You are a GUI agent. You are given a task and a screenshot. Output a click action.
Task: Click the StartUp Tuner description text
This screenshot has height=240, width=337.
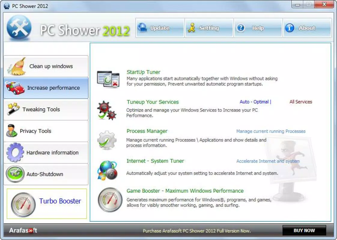point(202,81)
